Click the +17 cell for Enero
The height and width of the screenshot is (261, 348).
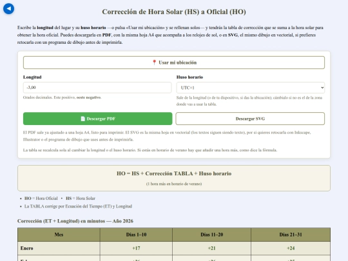136,248
